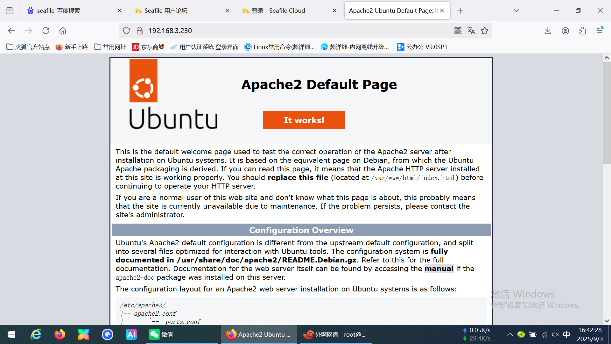Open battery status tray icon
The image size is (611, 344).
point(532,334)
